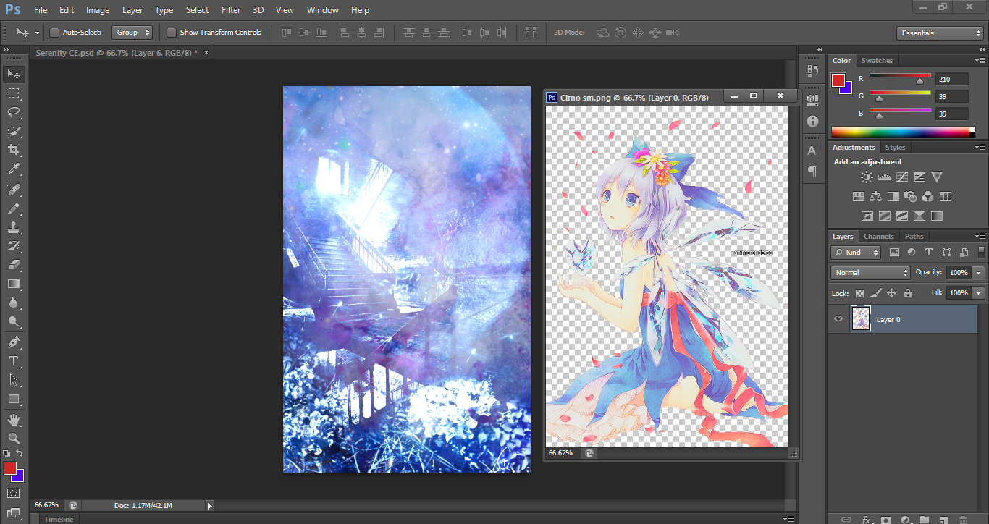989x524 pixels.
Task: Click the G value input field
Action: coord(951,96)
